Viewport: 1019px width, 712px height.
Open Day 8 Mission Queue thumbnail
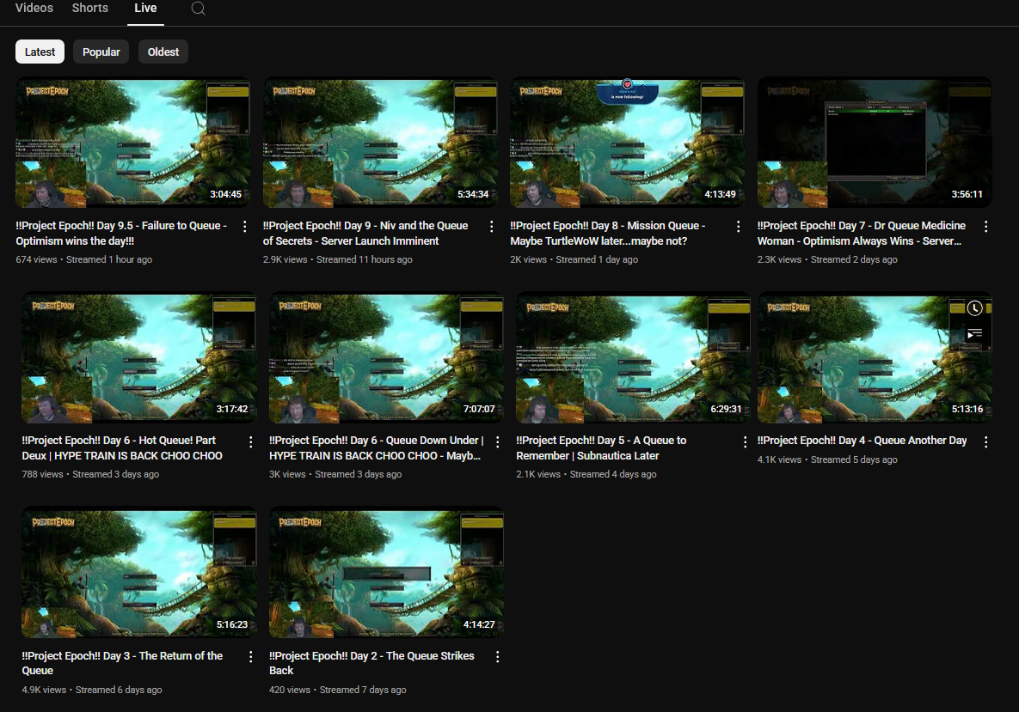627,143
